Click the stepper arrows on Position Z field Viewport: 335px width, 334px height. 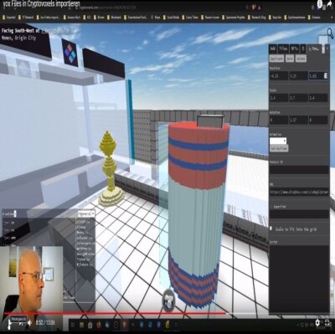click(325, 75)
